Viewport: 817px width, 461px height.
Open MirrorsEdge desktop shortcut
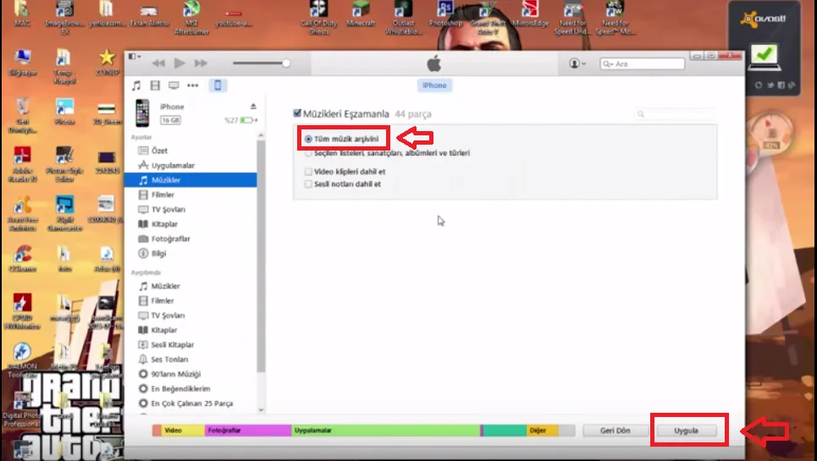(x=531, y=14)
